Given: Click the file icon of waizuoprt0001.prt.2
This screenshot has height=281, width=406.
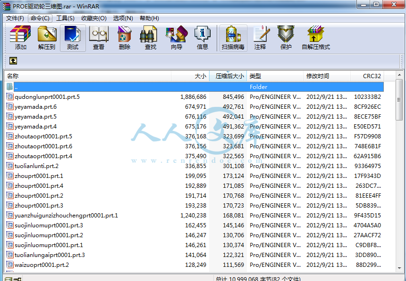Looking at the screenshot, I should [x=10, y=265].
